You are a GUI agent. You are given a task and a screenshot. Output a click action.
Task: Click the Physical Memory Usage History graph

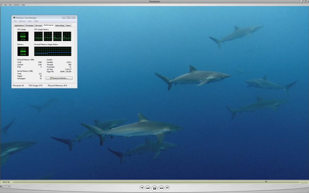coord(53,51)
